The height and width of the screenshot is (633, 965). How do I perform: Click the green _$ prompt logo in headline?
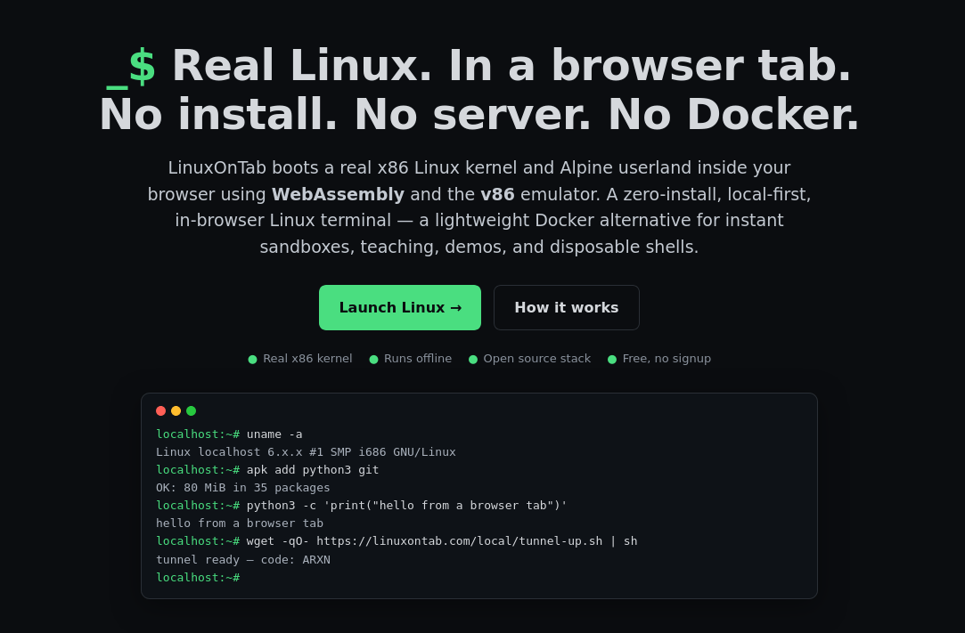(130, 67)
